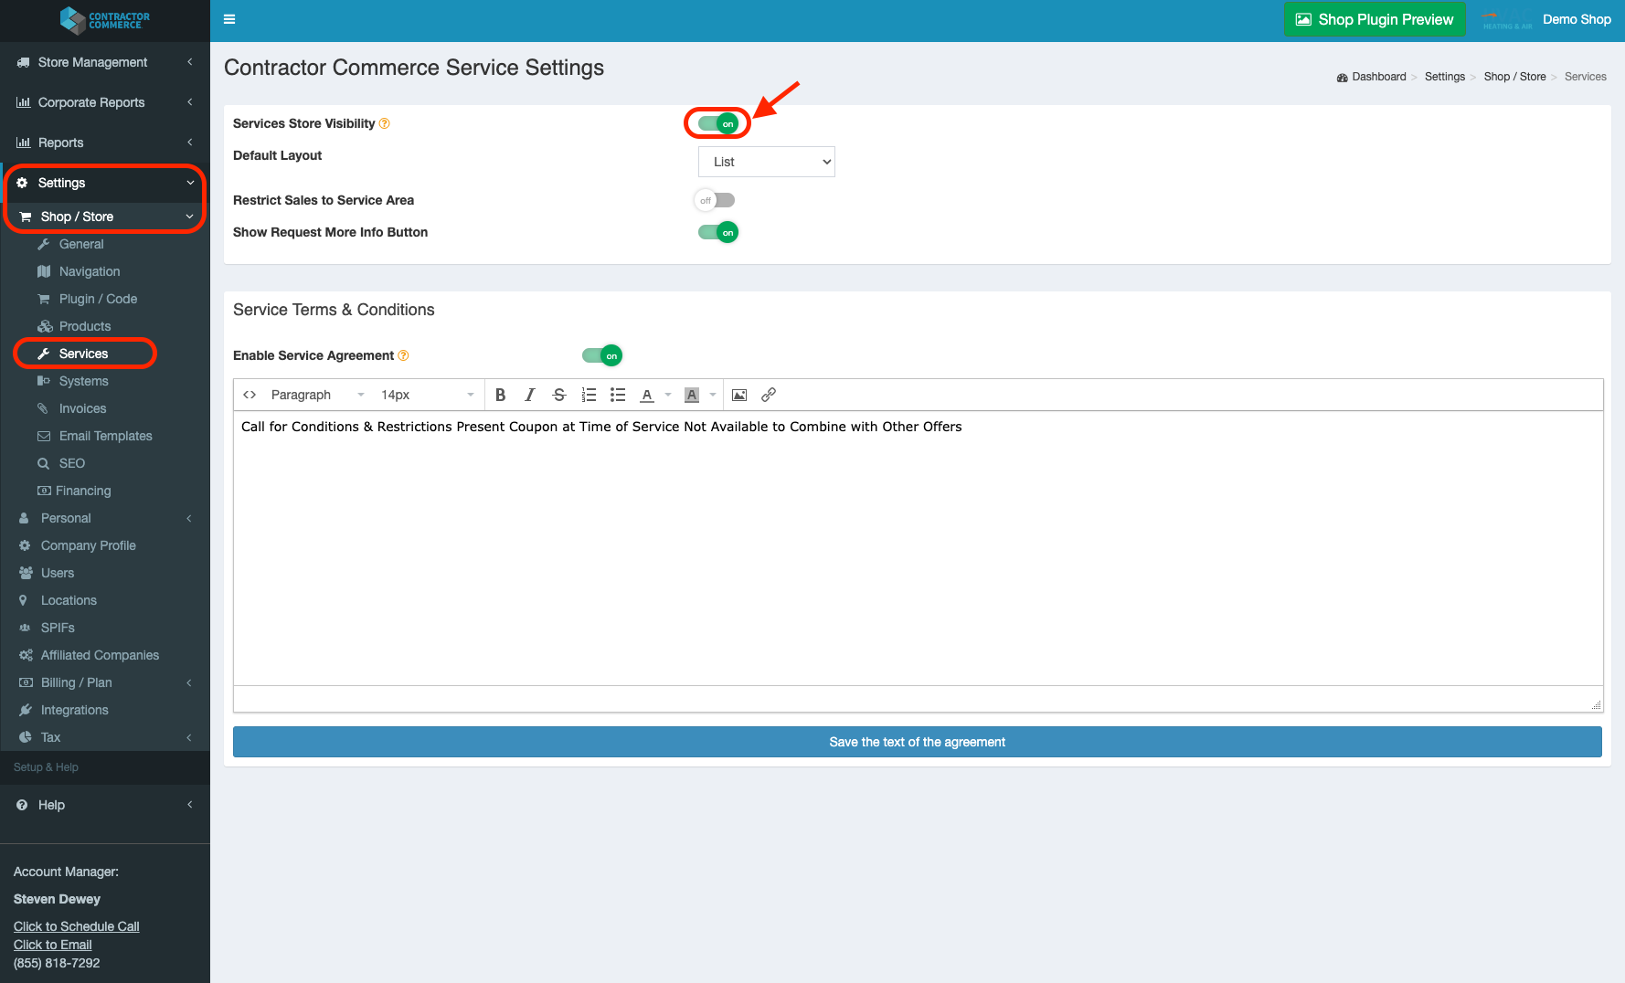
Task: Open the Default Layout dropdown
Action: pos(766,162)
